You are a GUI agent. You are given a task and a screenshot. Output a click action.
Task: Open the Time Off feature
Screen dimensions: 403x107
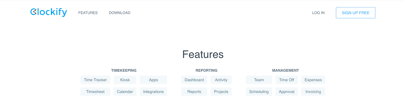click(287, 80)
